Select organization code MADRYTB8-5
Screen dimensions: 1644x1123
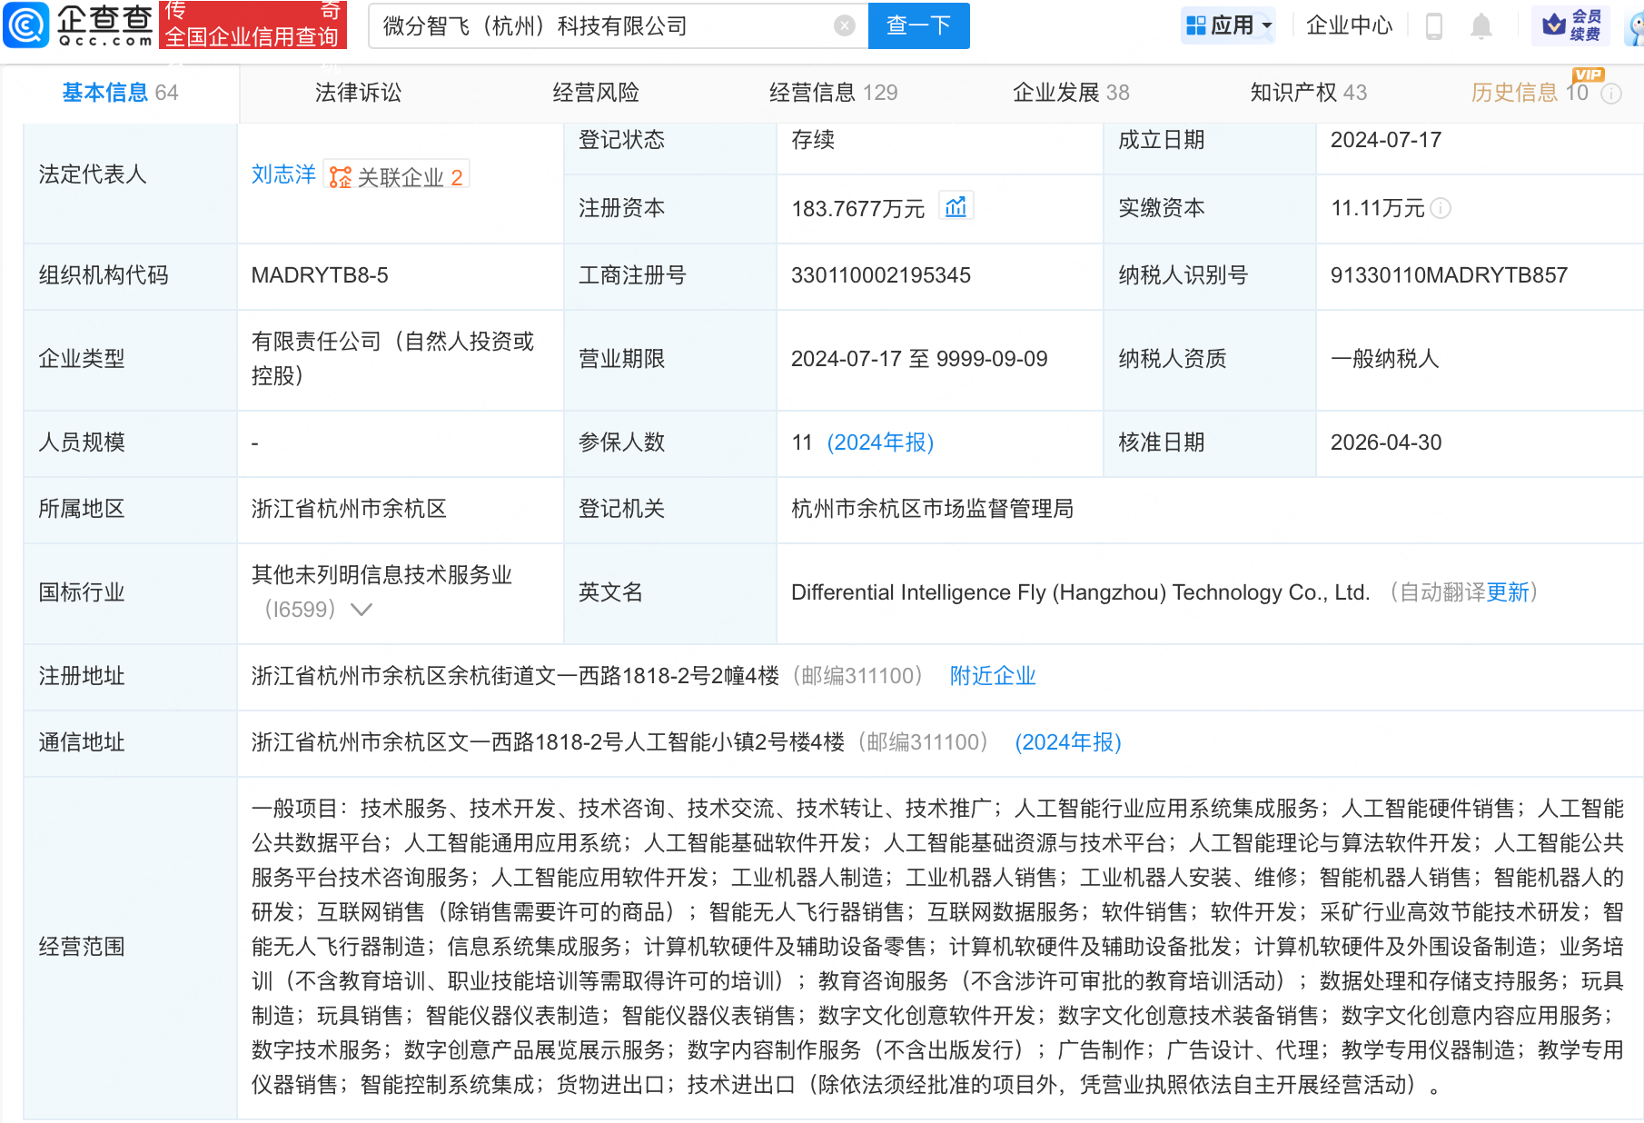pyautogui.click(x=320, y=275)
